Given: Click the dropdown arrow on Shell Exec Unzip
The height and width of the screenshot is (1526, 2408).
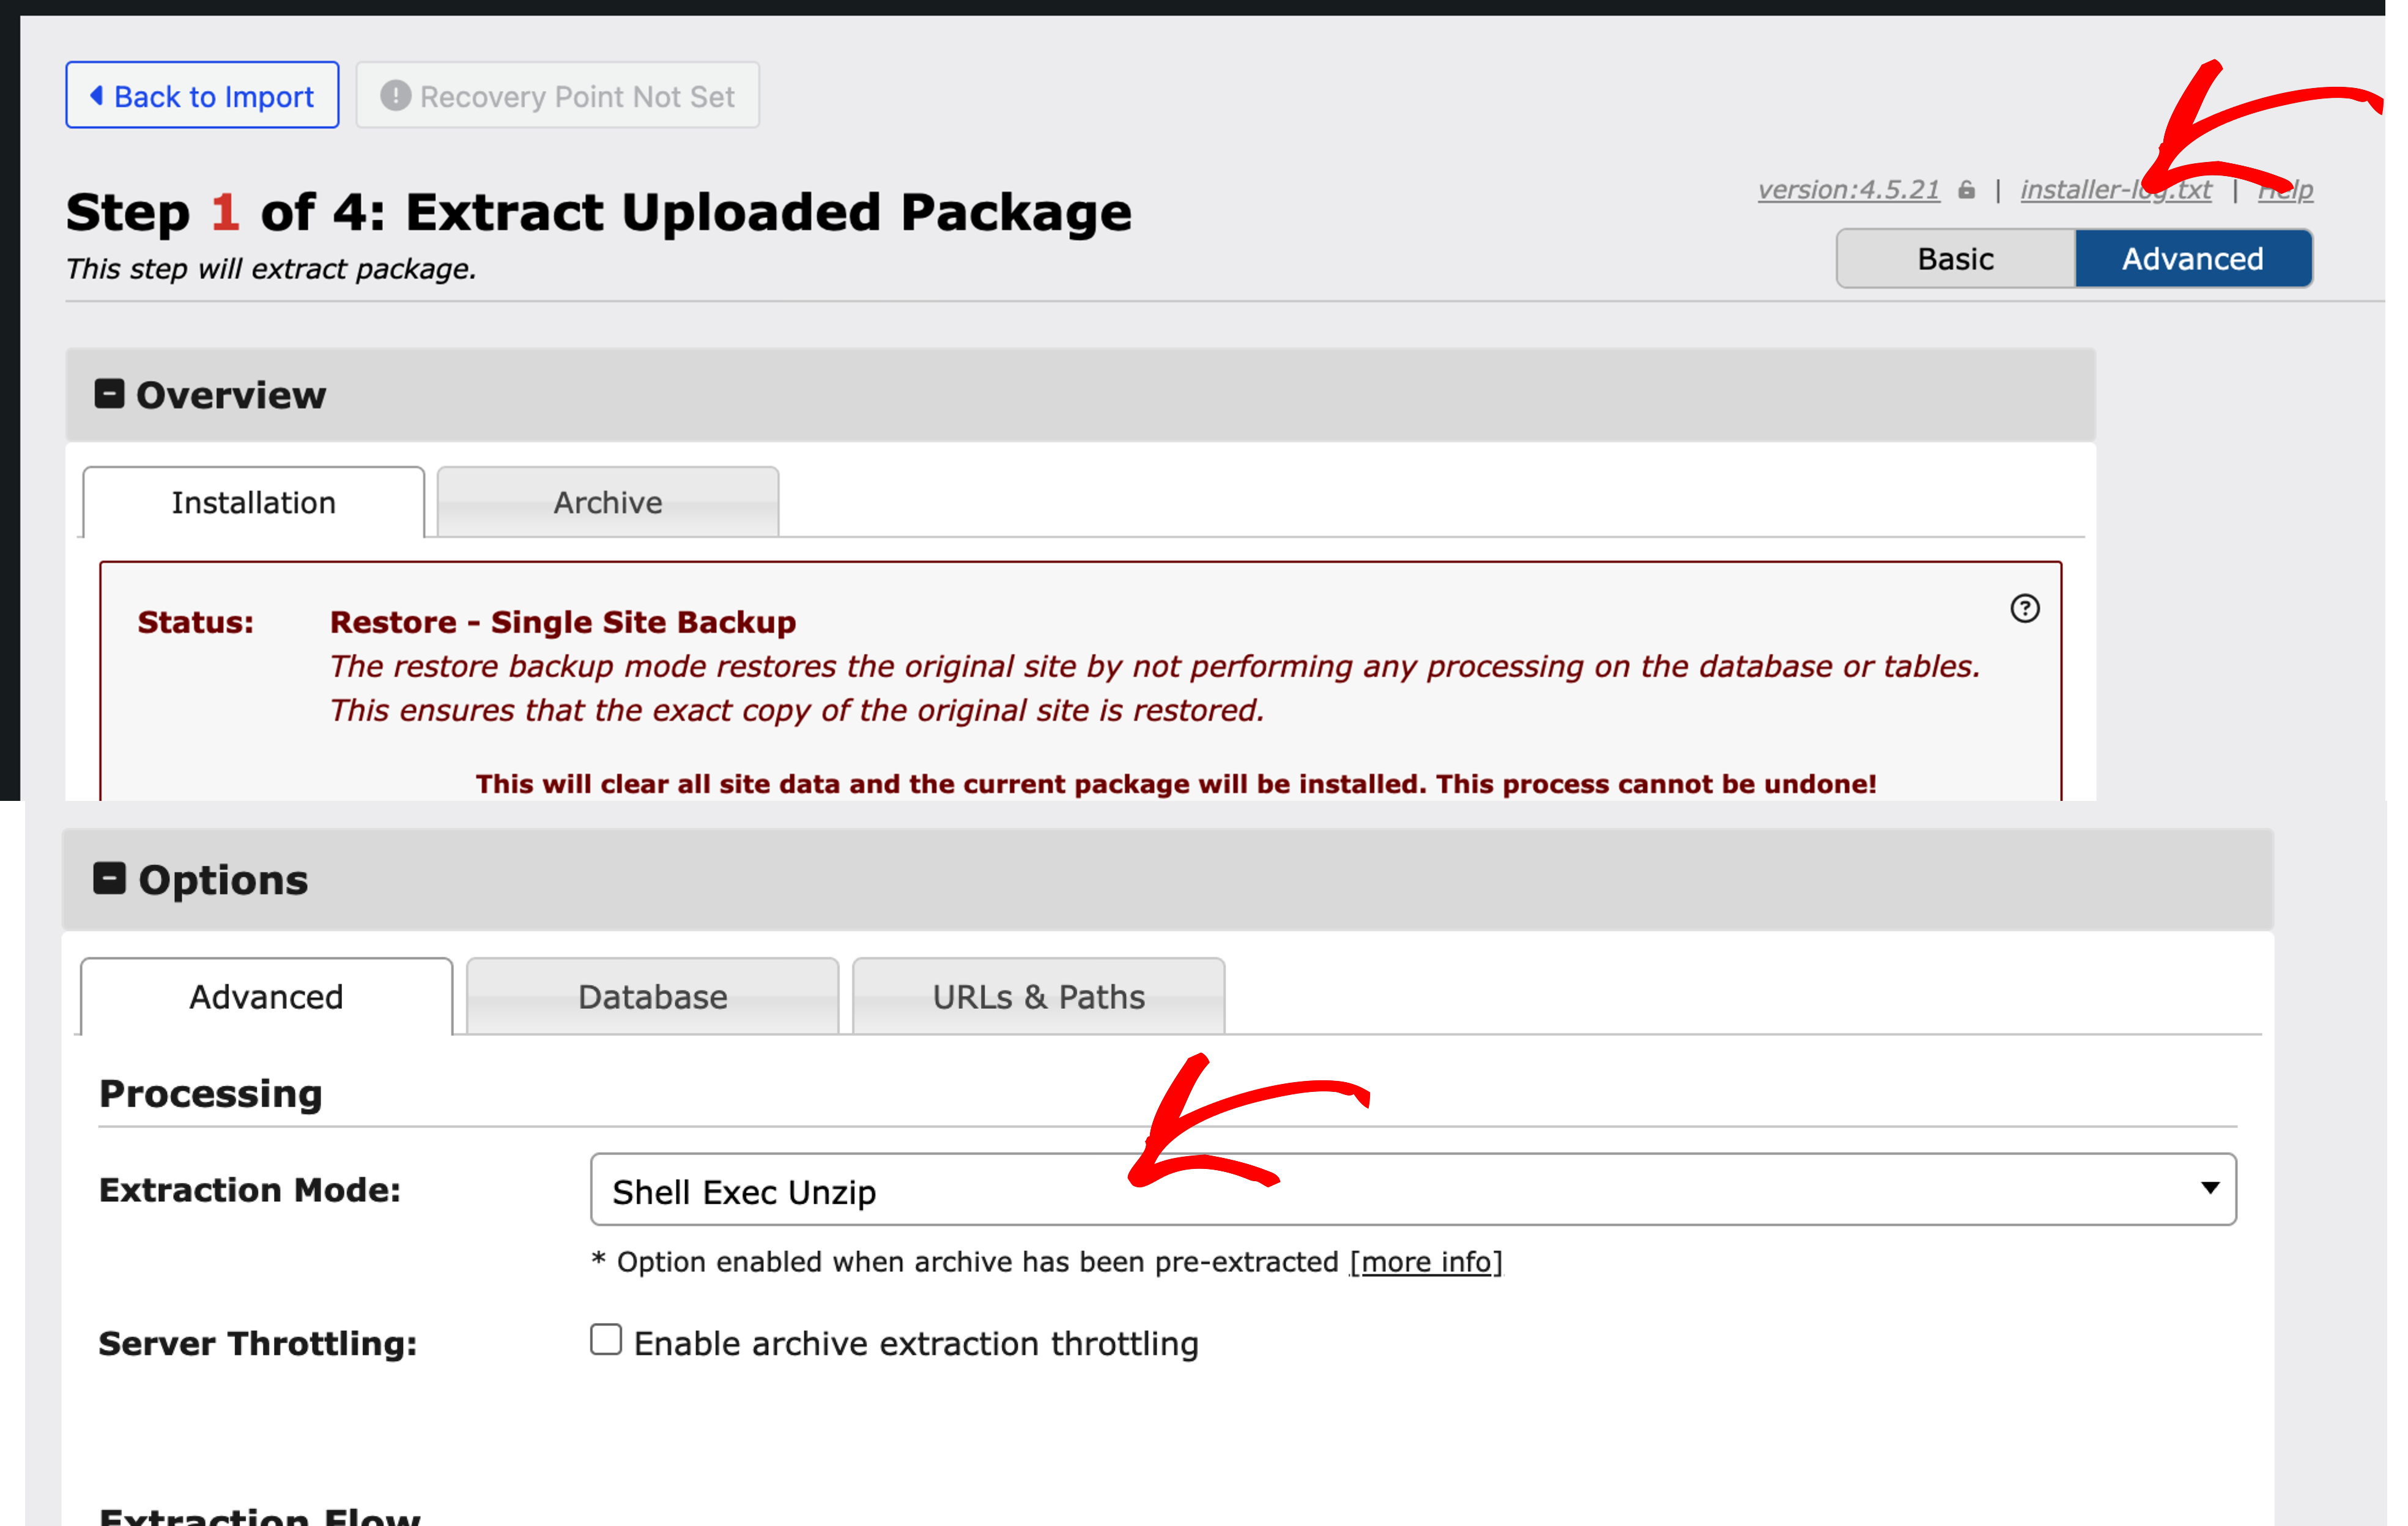Looking at the screenshot, I should [2210, 1189].
